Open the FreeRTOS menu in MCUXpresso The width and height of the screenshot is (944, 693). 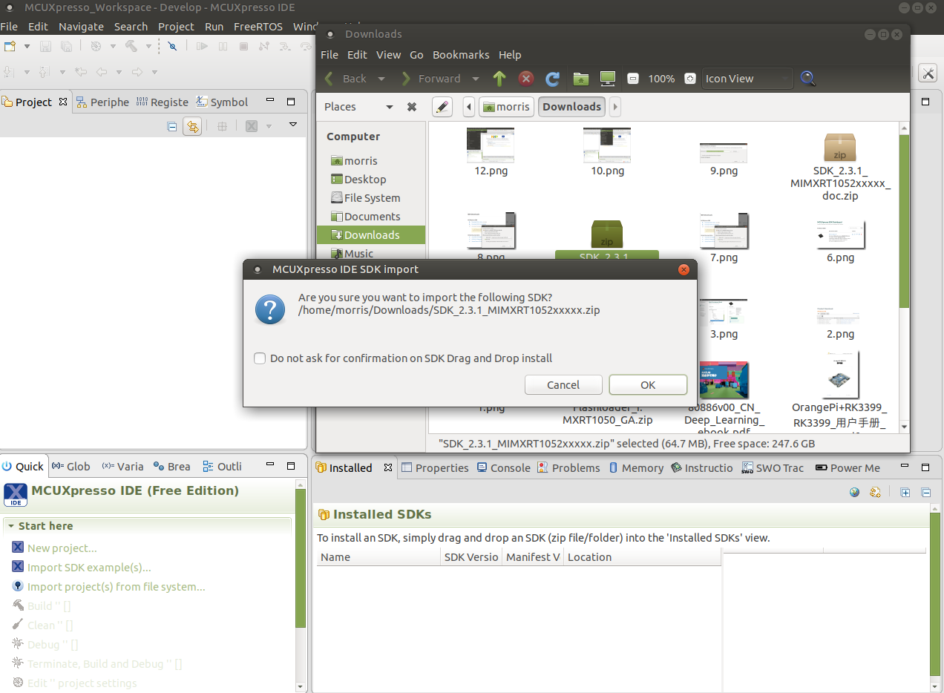(259, 27)
